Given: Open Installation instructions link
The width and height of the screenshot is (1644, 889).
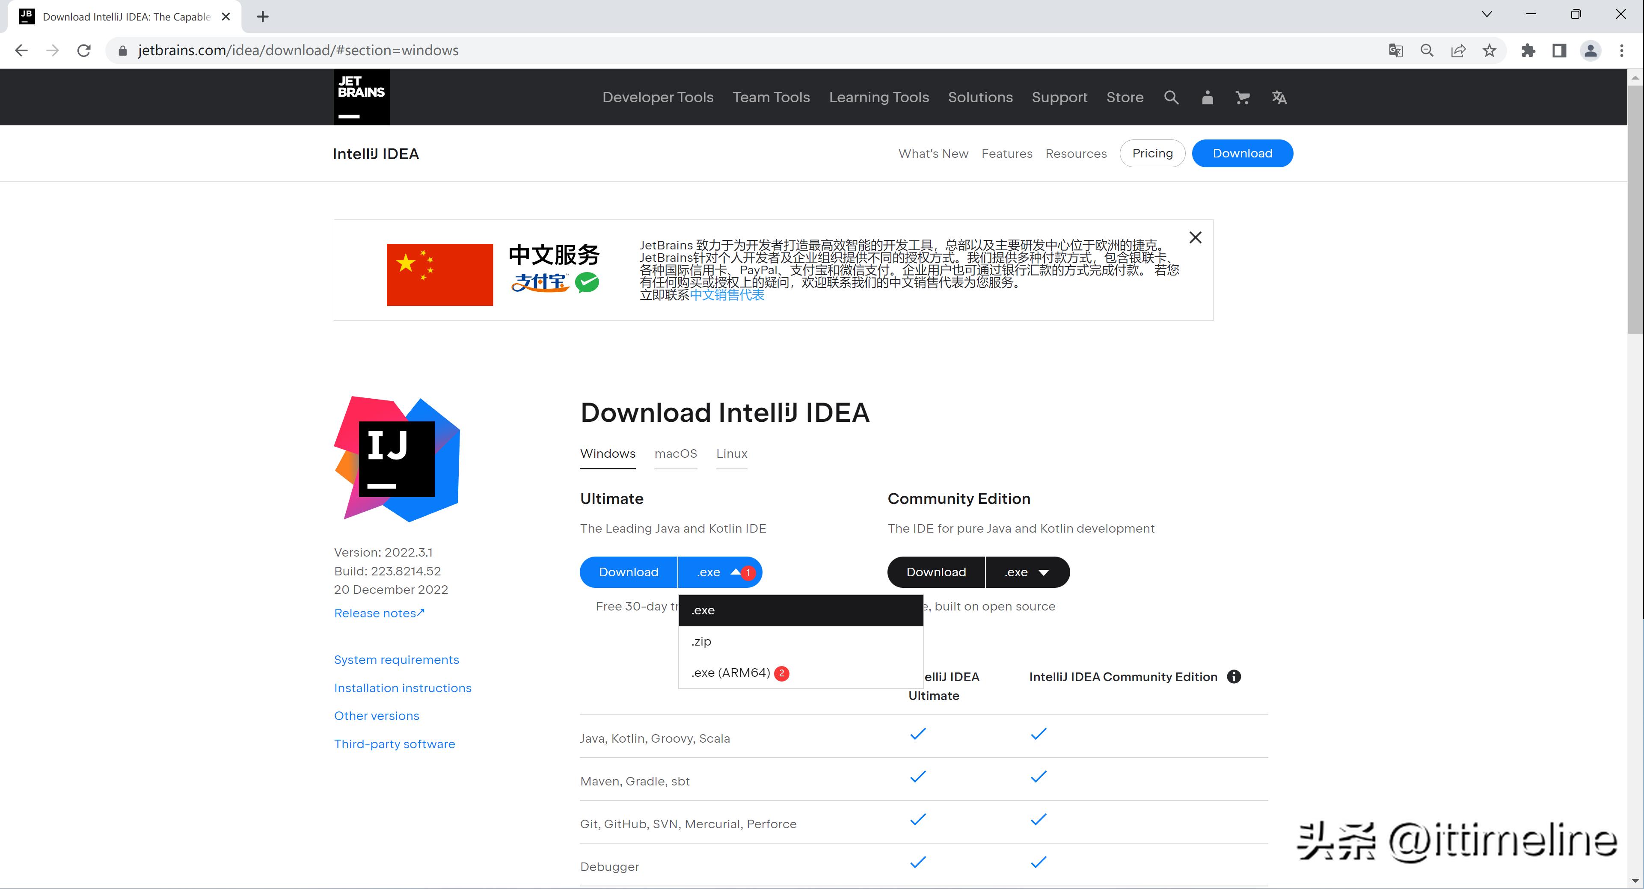Looking at the screenshot, I should click(403, 688).
